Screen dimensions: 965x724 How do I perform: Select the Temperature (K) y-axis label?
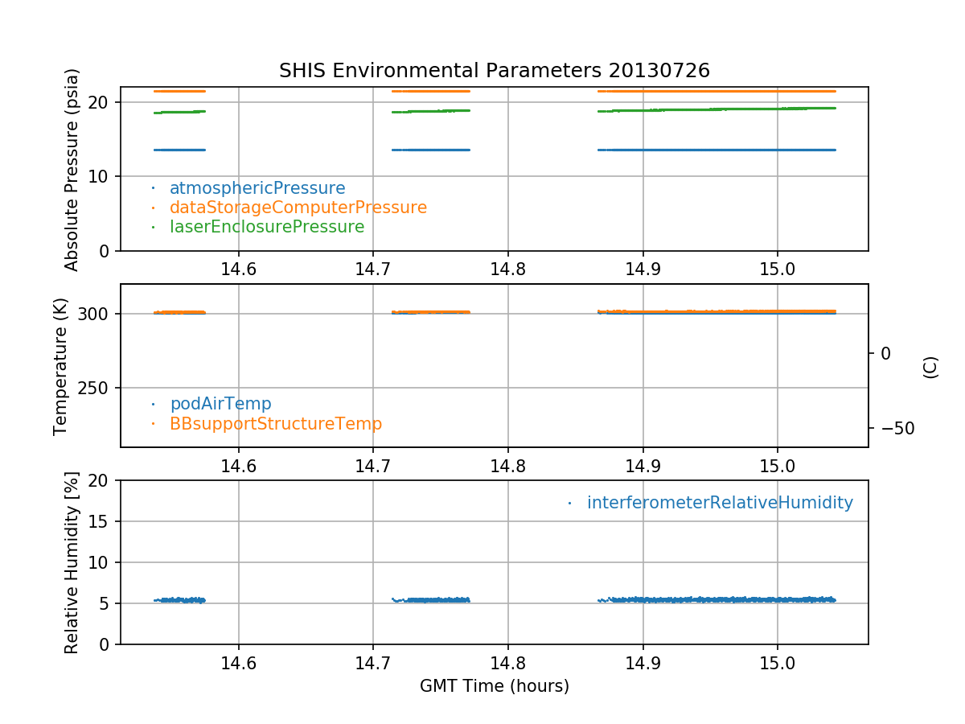tap(61, 366)
